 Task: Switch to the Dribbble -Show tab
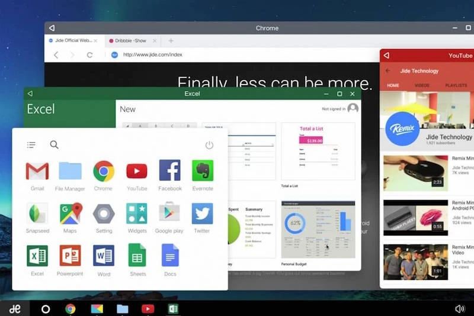click(x=130, y=41)
